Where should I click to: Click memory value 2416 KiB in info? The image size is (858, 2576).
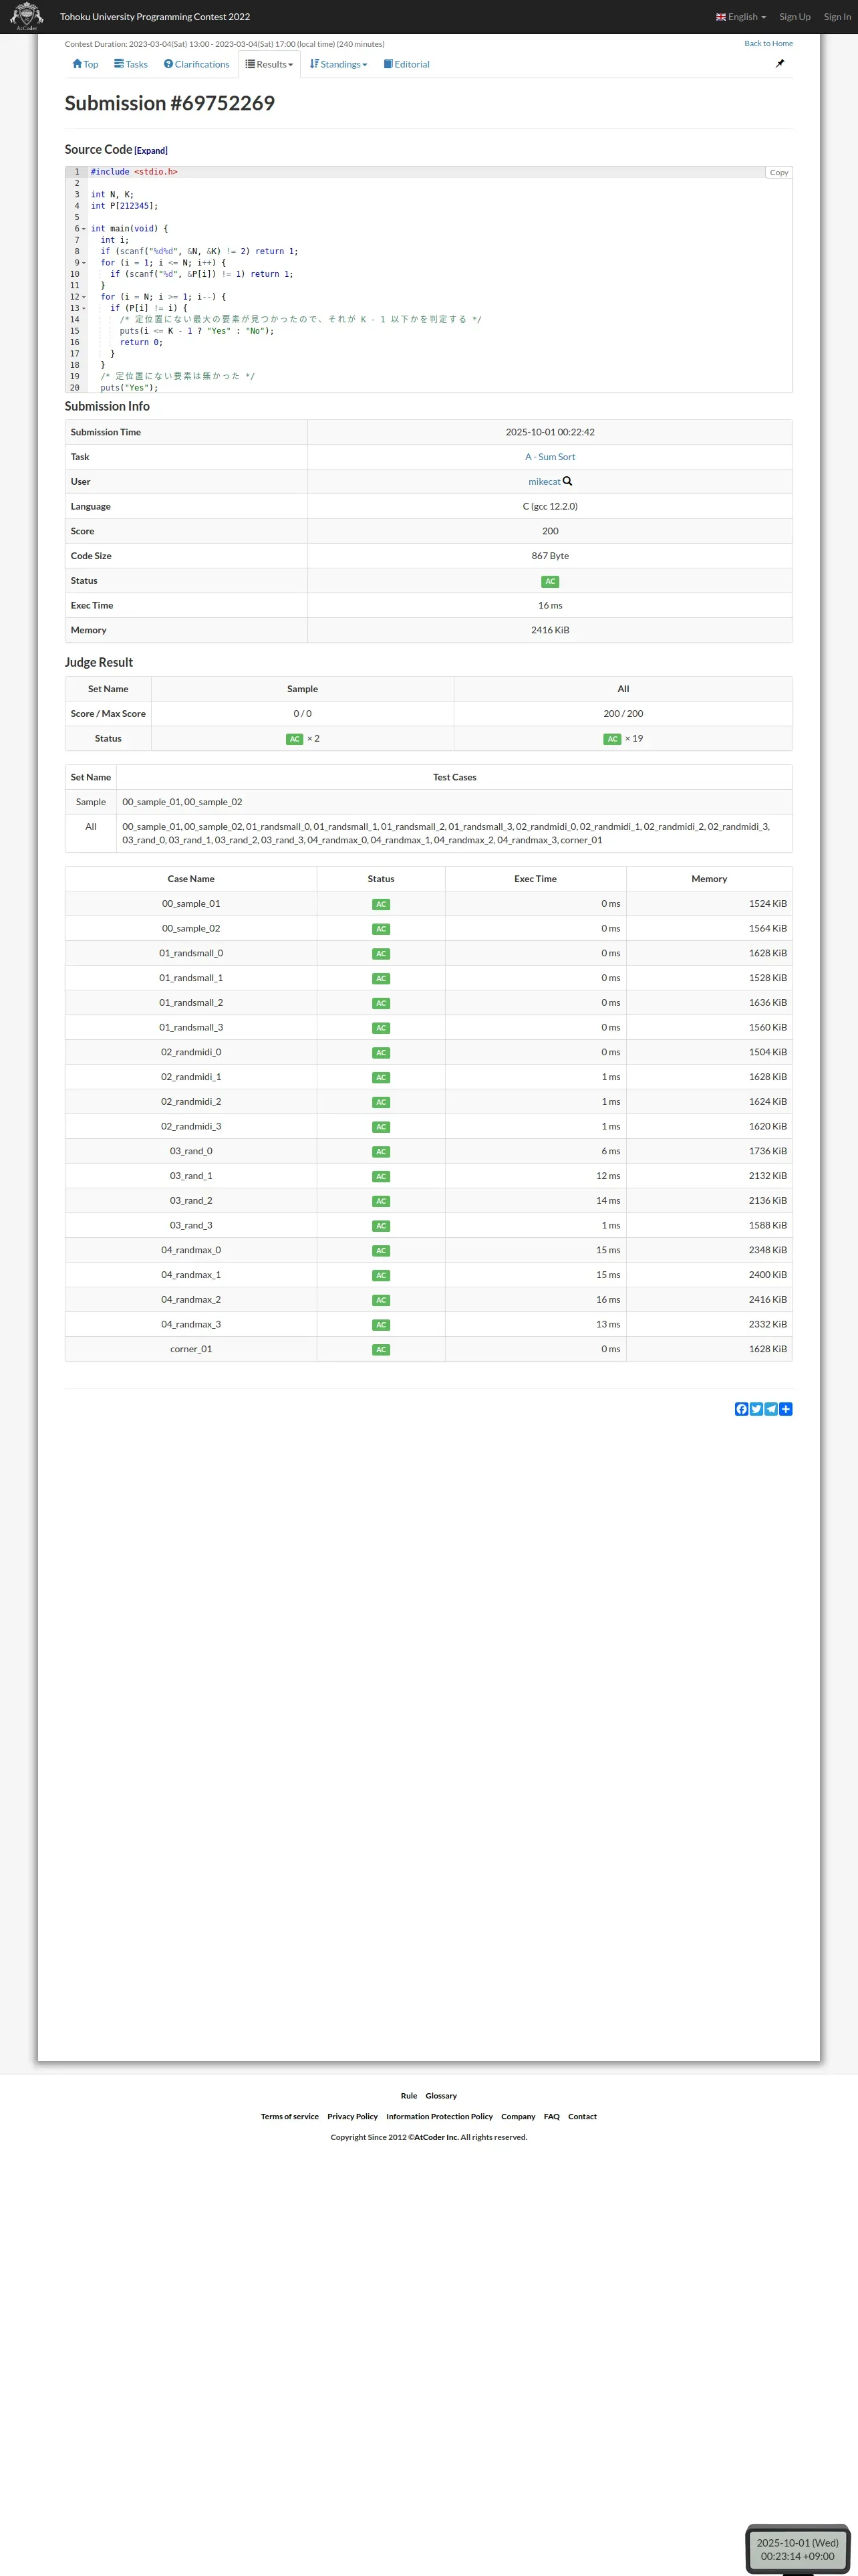pyautogui.click(x=551, y=630)
